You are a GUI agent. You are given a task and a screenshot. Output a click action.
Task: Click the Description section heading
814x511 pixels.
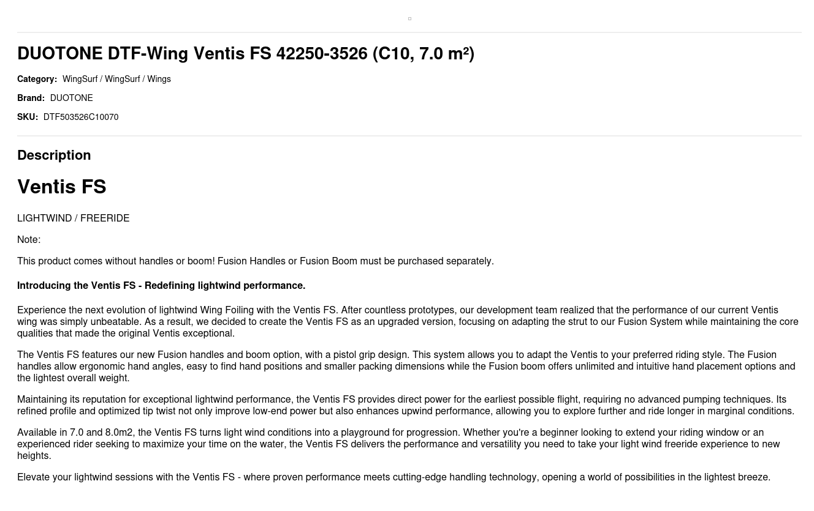pos(54,155)
